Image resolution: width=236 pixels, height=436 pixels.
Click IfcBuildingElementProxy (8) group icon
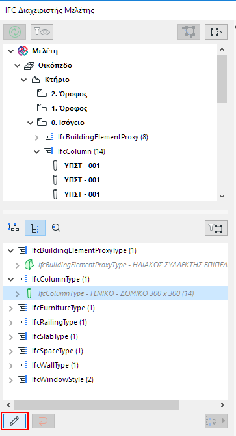pyautogui.click(x=49, y=137)
